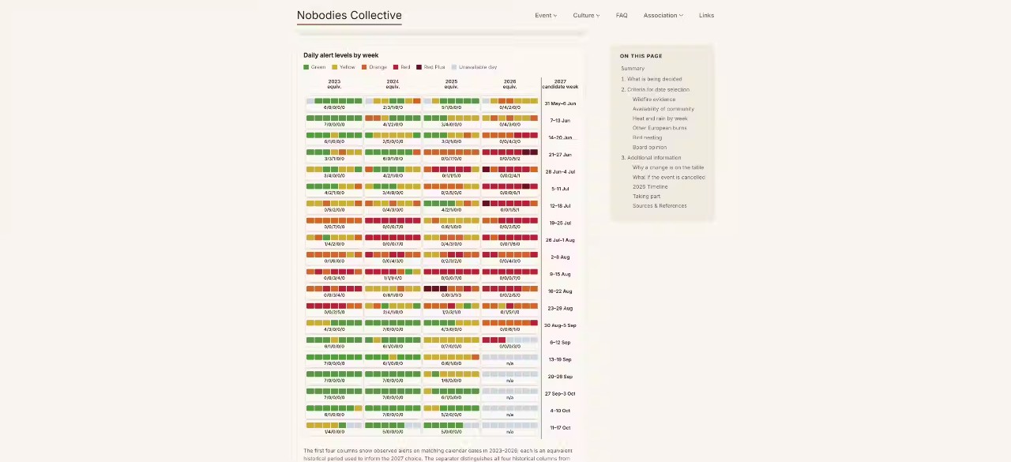Jump to 2026 Timeline section
Viewport: 1011px width, 462px height.
(650, 186)
